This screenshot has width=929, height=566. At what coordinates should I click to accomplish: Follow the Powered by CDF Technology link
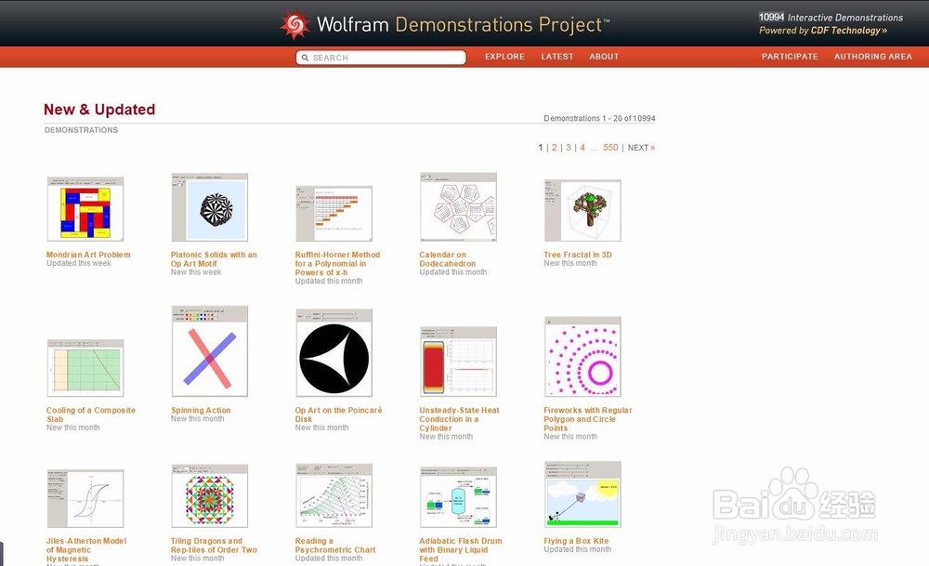[823, 31]
